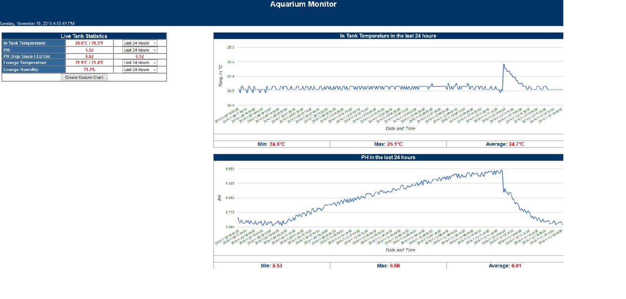This screenshot has width=626, height=299.
Task: Click the PH Min 5.53 cell
Action: (271, 266)
